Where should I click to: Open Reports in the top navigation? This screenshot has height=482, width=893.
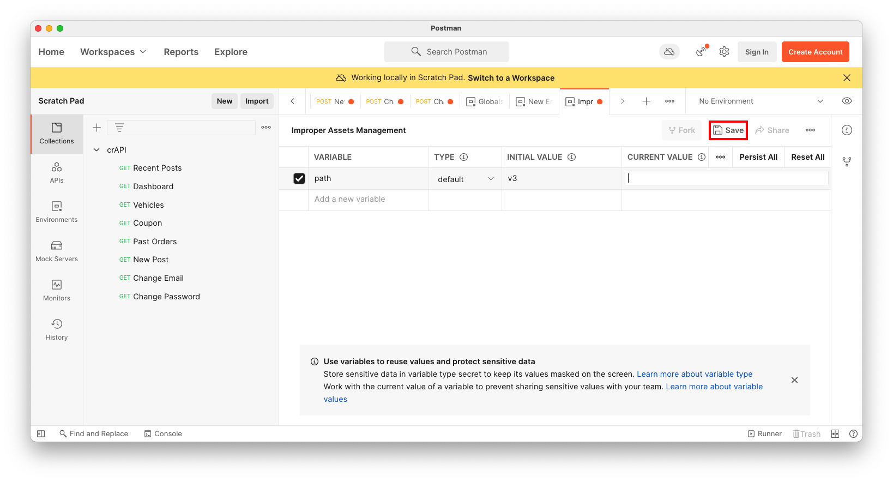pos(181,52)
